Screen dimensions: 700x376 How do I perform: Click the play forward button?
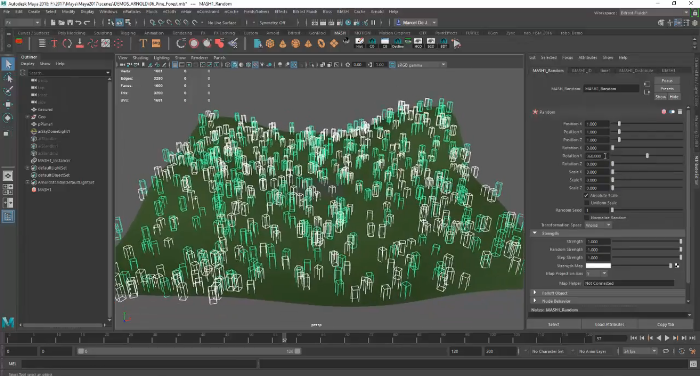point(667,338)
